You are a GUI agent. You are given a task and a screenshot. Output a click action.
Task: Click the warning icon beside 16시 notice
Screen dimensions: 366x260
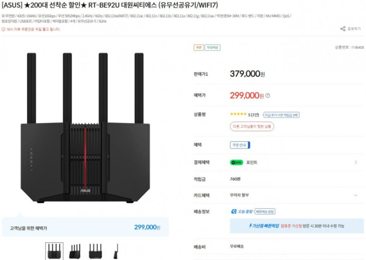point(4,29)
